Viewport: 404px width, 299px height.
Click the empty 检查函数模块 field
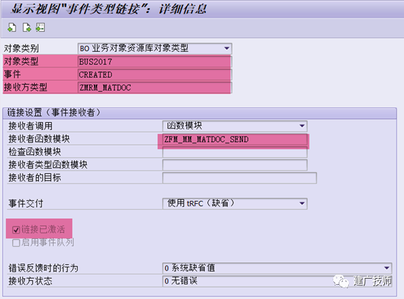[235, 152]
